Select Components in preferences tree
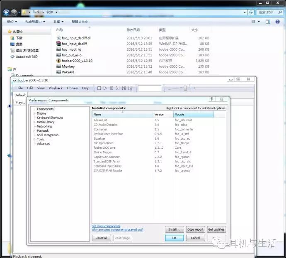This screenshot has width=286, height=258. click(x=45, y=109)
